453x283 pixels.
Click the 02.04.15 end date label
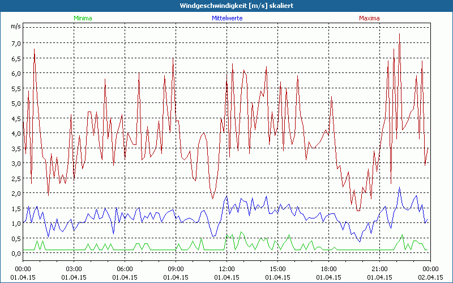coord(430,277)
